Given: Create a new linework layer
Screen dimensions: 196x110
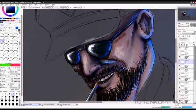Looking at the screenshot, I should [182, 43].
